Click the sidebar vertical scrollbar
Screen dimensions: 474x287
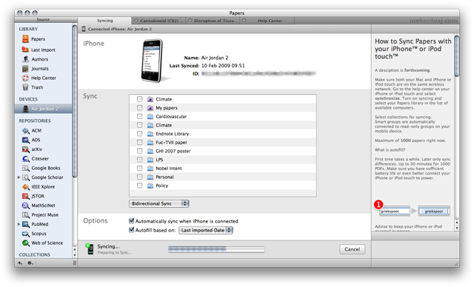click(x=75, y=101)
